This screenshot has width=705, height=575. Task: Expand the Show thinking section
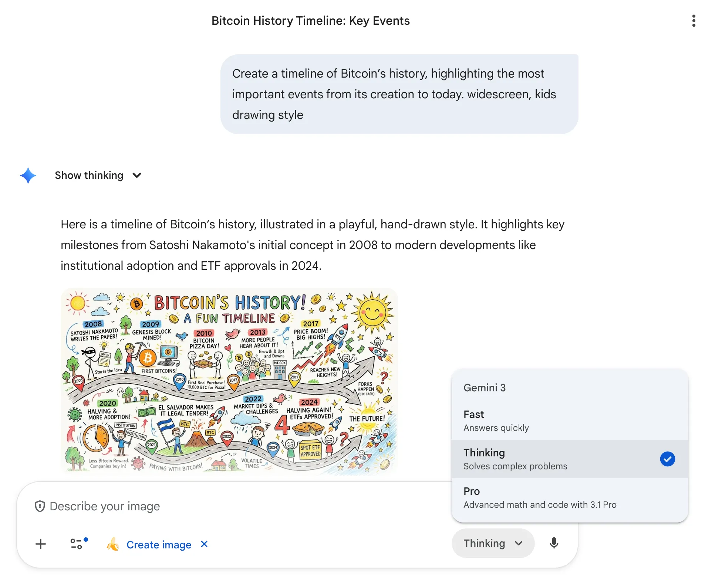click(x=89, y=176)
